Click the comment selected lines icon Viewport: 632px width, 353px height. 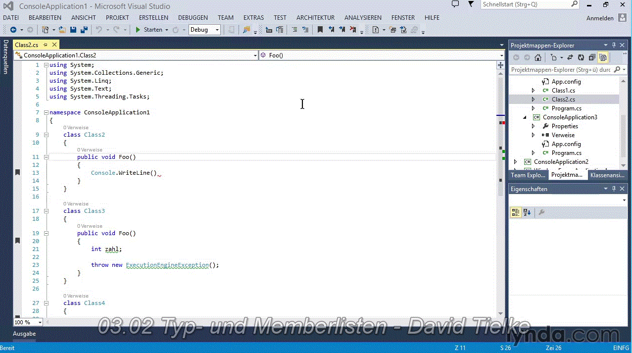[294, 30]
